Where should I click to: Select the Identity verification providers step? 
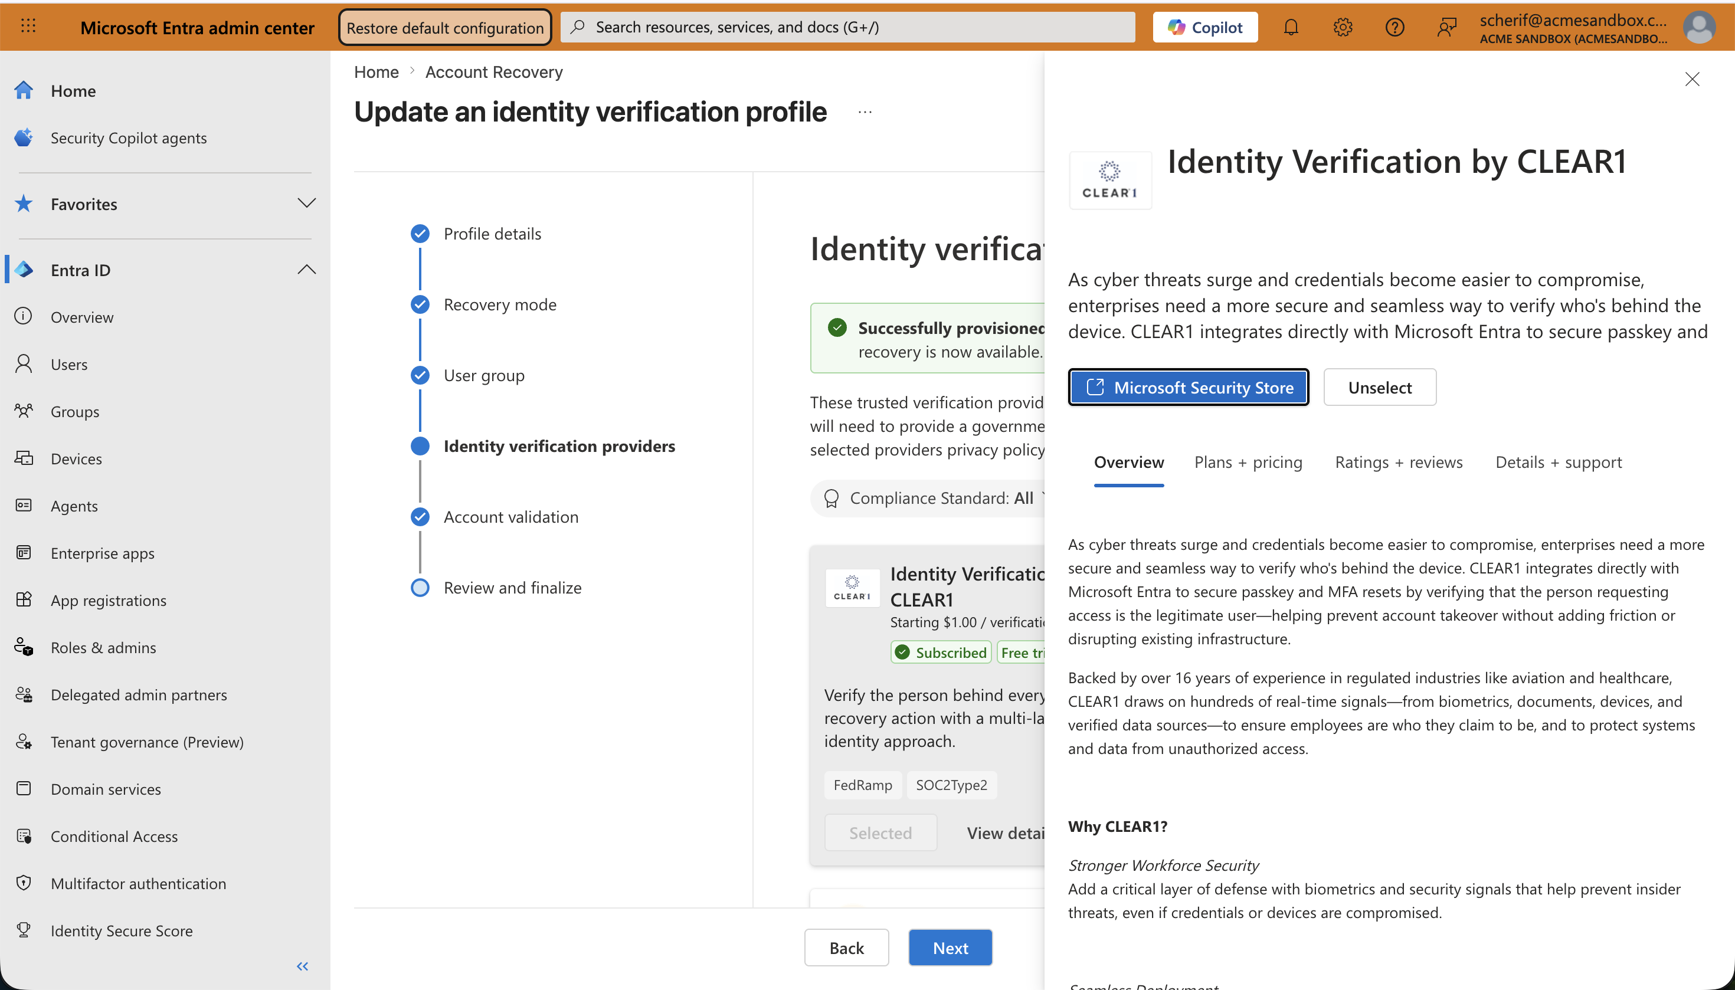(559, 446)
